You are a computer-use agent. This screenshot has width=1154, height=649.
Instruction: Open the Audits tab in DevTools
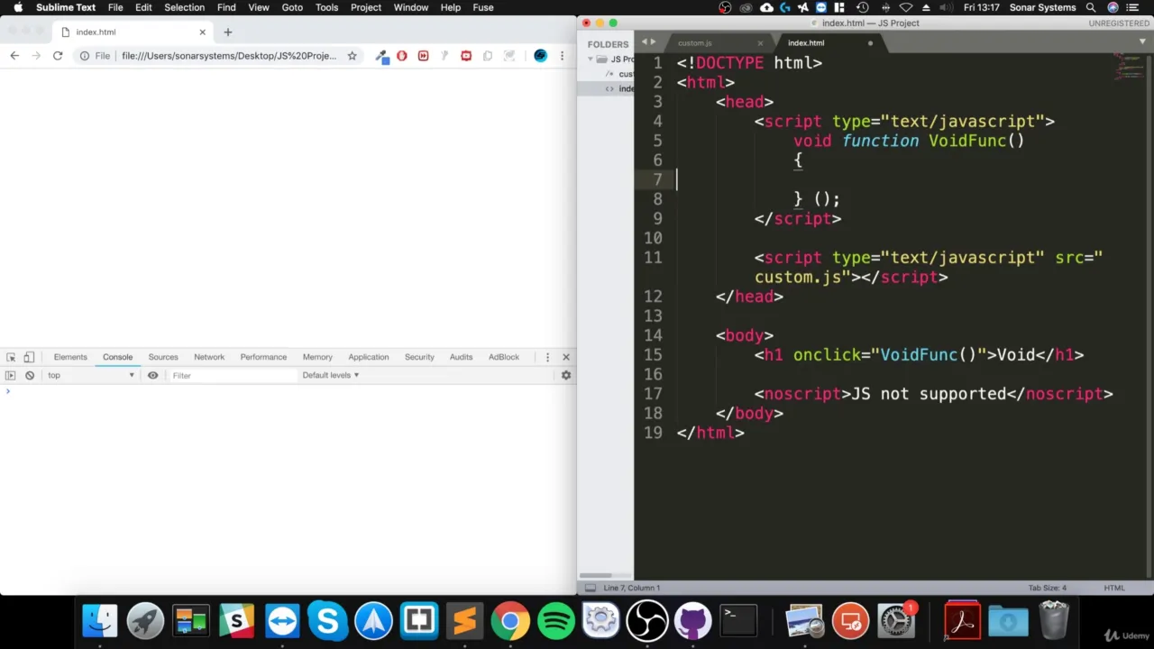click(x=461, y=357)
